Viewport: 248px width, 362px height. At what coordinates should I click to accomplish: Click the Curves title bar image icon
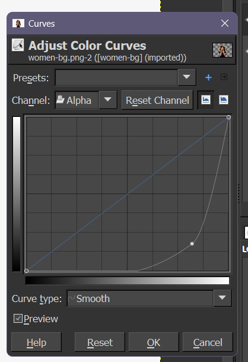[x=18, y=23]
